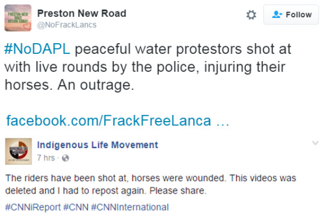Screen dimensions: 324x217
Task: Click the public globe privacy icon
Action: tap(65, 158)
